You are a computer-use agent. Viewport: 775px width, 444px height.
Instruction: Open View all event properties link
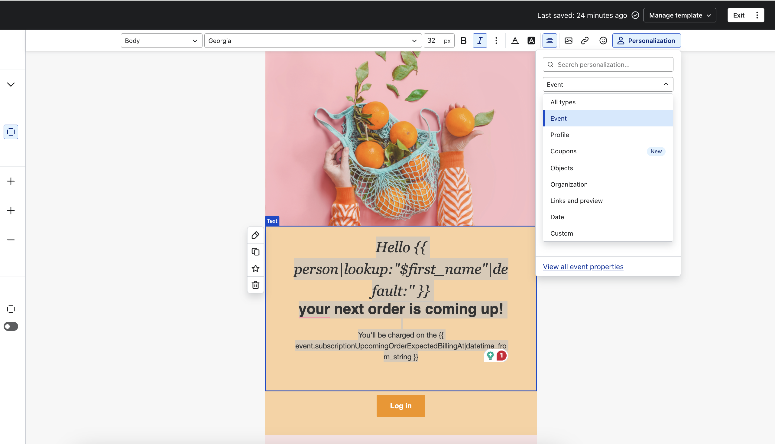tap(583, 266)
